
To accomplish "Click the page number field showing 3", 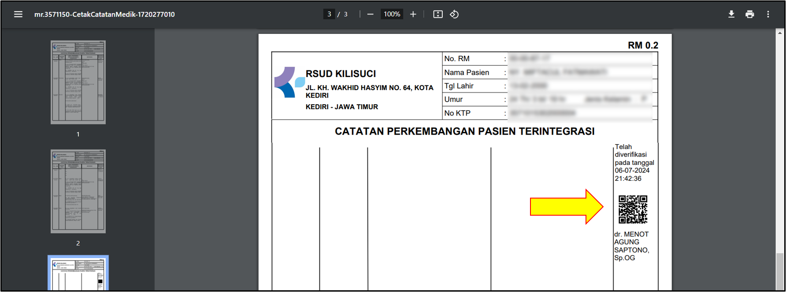I will [x=329, y=14].
